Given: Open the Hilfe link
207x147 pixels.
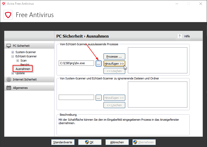Looking at the screenshot, I should pyautogui.click(x=187, y=36).
